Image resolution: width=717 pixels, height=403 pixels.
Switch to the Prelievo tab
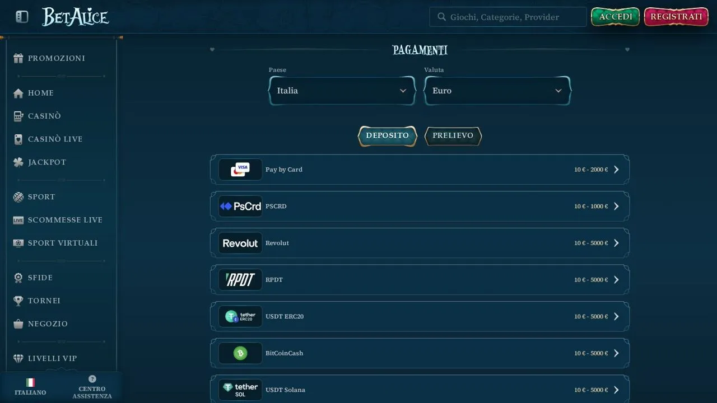click(453, 136)
